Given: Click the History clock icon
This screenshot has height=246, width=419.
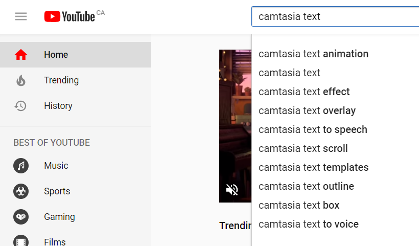Looking at the screenshot, I should (x=20, y=106).
